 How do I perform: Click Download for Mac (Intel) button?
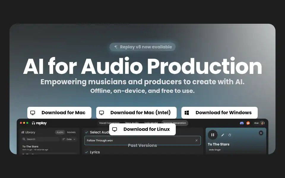click(136, 113)
